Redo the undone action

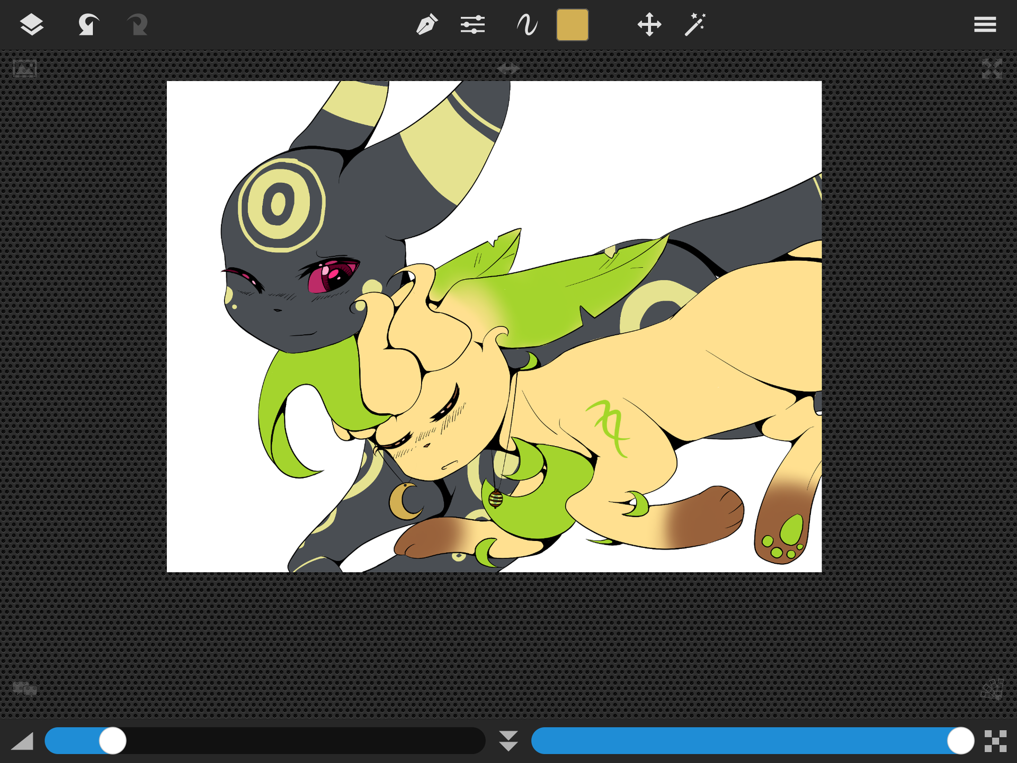point(138,25)
